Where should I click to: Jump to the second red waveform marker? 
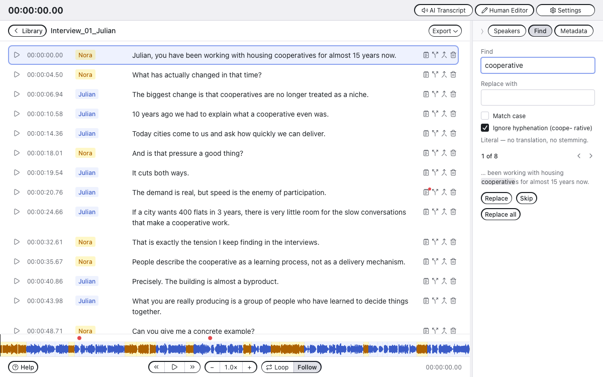[x=210, y=338]
